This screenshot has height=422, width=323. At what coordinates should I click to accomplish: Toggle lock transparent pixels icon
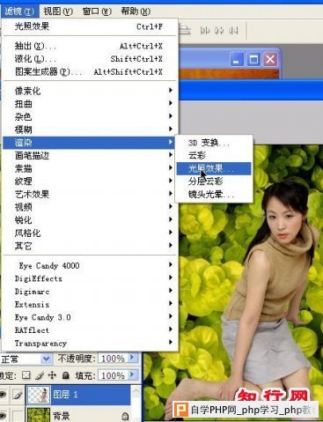click(x=26, y=375)
